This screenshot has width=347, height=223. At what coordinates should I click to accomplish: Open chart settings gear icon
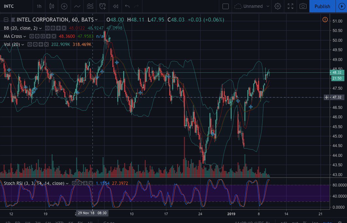point(278,6)
